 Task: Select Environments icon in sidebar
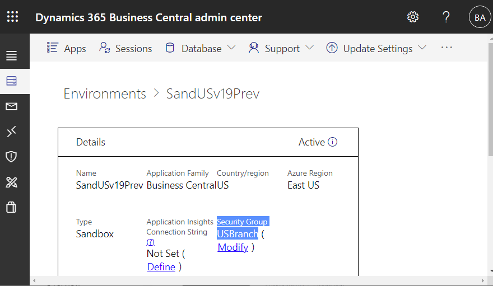click(12, 81)
